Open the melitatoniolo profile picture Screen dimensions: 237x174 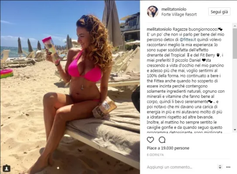click(152, 12)
